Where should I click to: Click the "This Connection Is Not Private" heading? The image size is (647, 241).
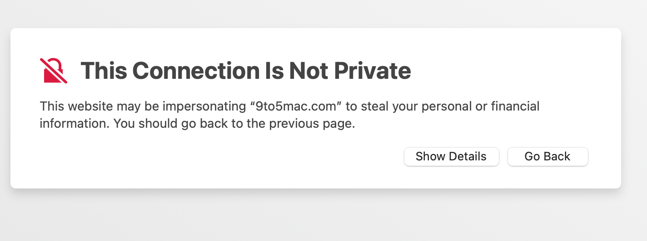(246, 71)
